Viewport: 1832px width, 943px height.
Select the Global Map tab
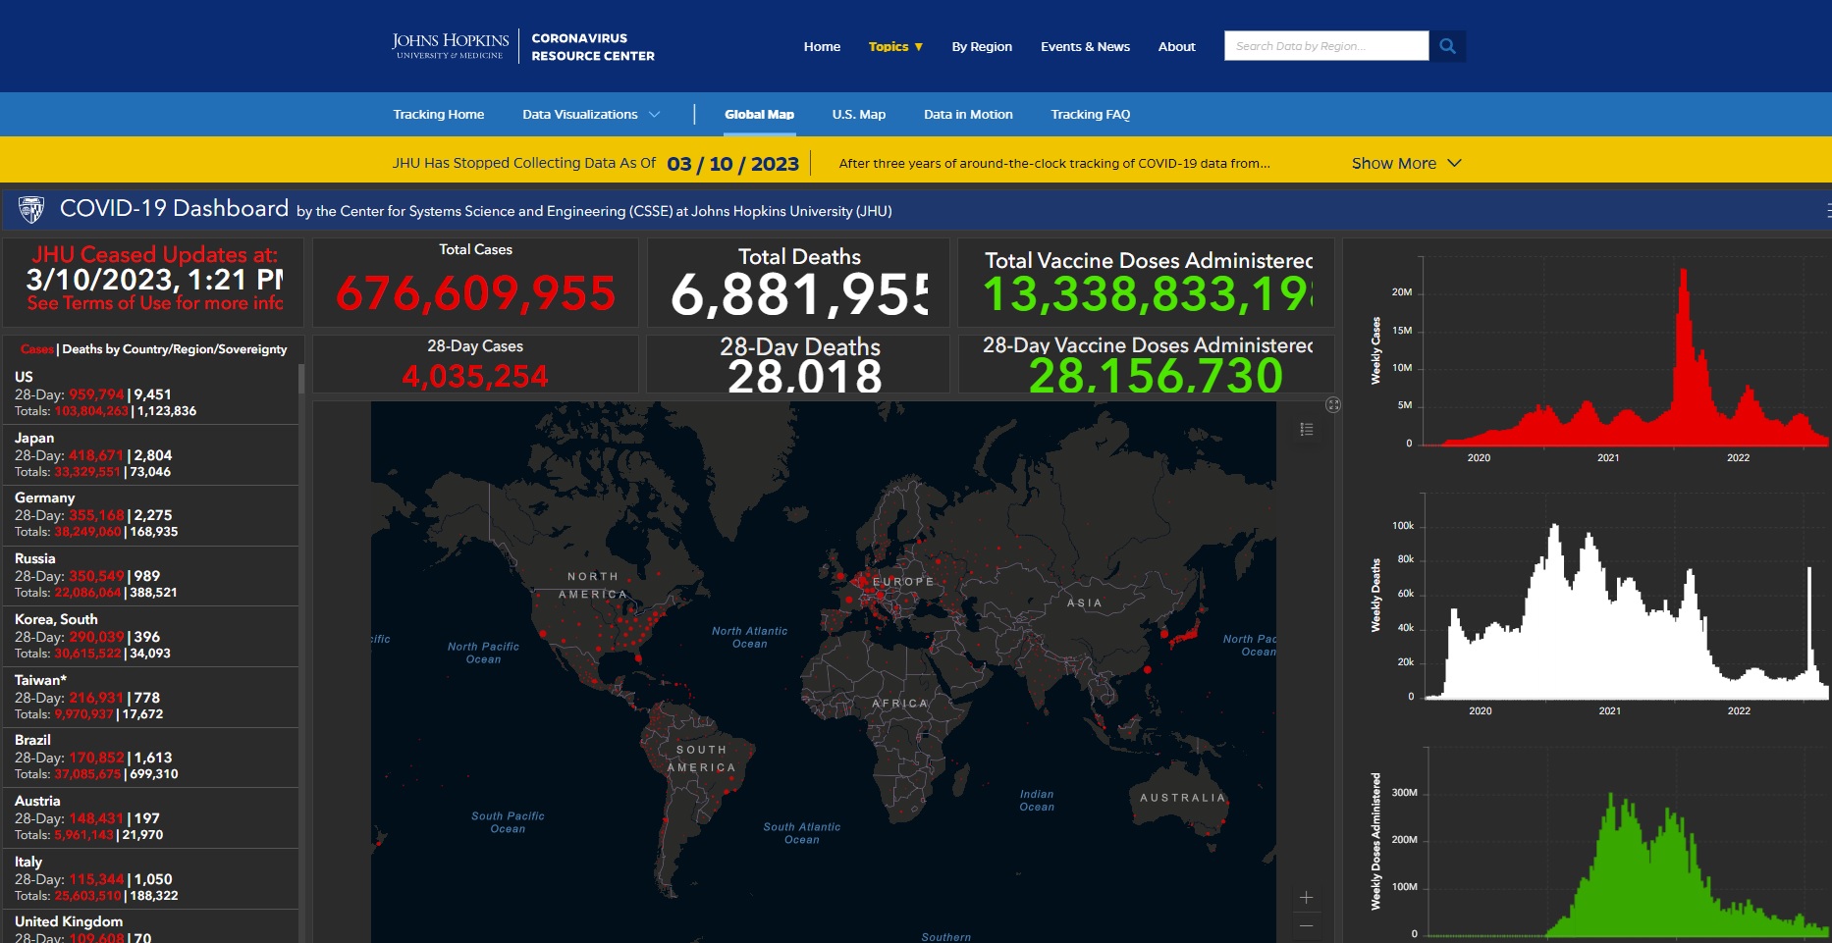coord(759,115)
